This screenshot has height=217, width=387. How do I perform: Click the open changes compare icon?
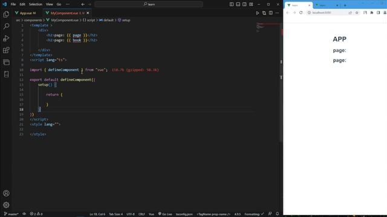coord(264,13)
